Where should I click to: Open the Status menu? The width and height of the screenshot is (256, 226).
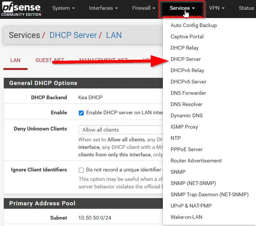point(246,8)
